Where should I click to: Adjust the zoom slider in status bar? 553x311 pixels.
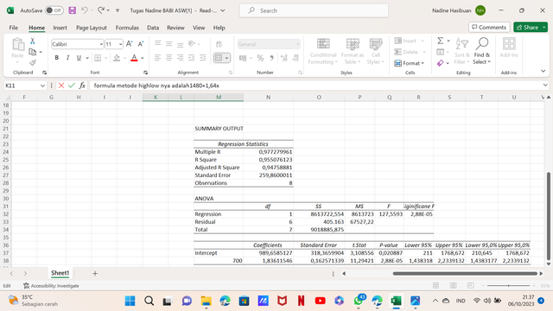509,285
